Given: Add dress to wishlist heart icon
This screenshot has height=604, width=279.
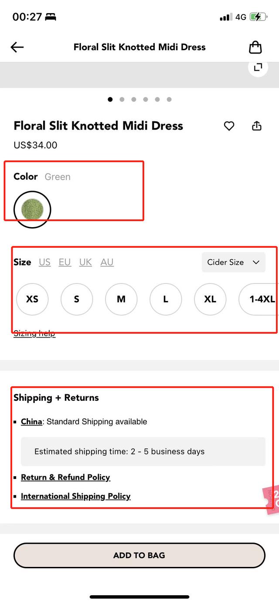Looking at the screenshot, I should point(229,126).
